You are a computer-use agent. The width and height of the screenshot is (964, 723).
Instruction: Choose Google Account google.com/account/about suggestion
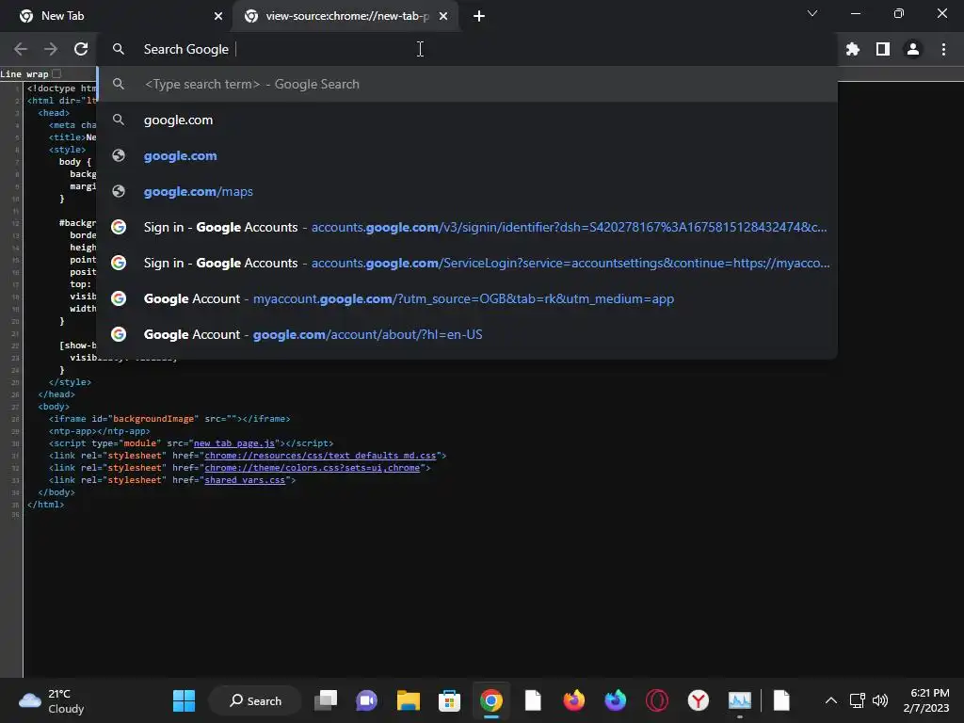(x=467, y=334)
